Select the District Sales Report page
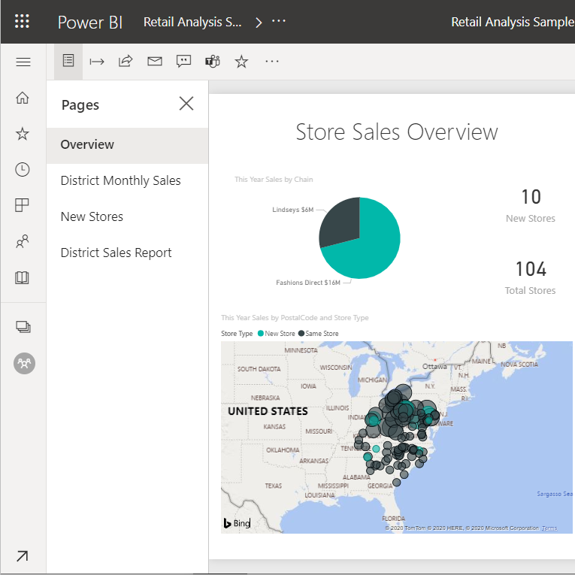Screen dimensions: 575x575 click(x=127, y=253)
